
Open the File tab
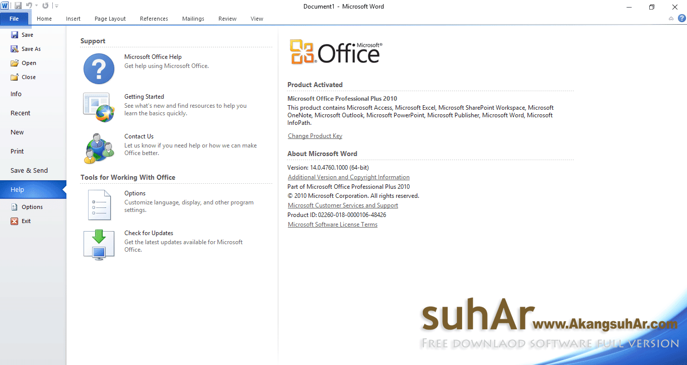[14, 19]
